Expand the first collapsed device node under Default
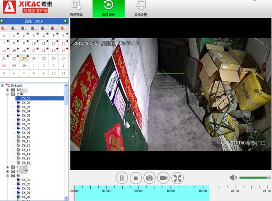272x201 pixels. click(x=7, y=90)
